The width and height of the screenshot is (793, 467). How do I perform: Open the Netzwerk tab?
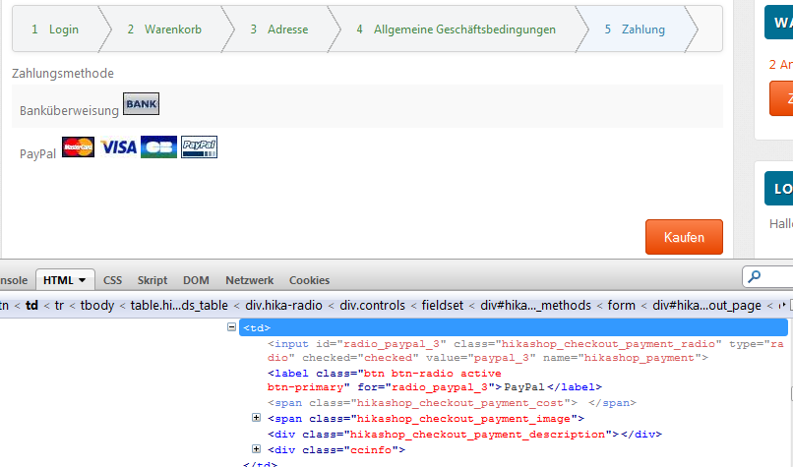[x=249, y=280]
